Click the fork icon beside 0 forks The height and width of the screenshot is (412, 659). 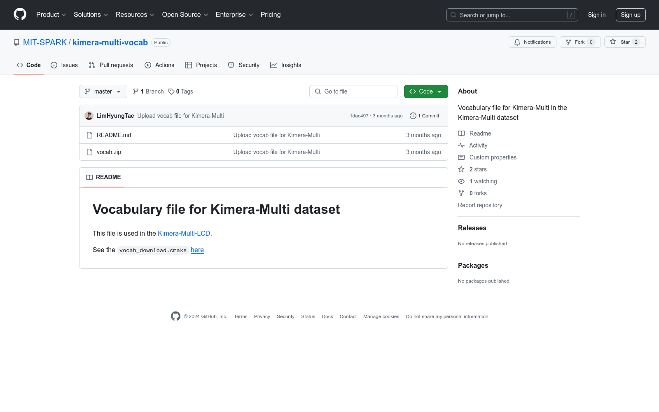tap(461, 193)
